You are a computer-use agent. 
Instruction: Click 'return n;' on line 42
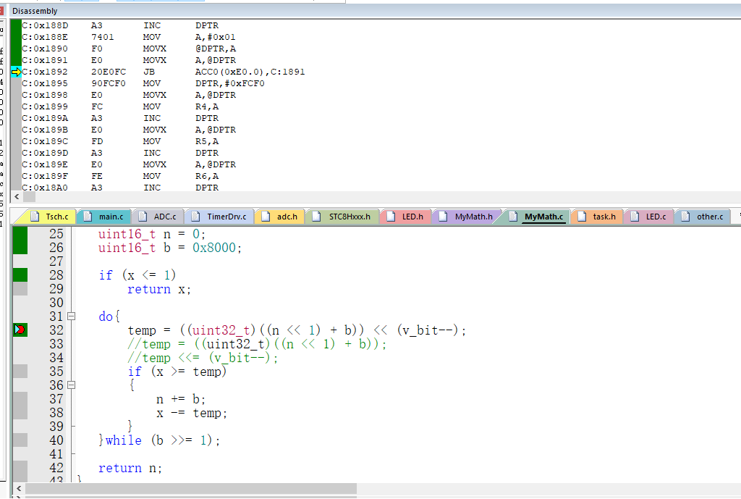coord(130,468)
